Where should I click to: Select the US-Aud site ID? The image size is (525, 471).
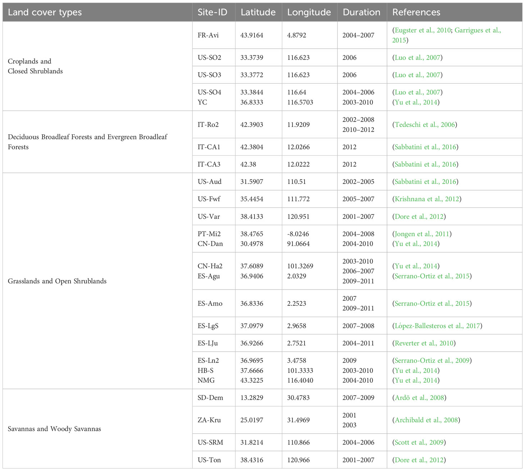[x=210, y=182]
